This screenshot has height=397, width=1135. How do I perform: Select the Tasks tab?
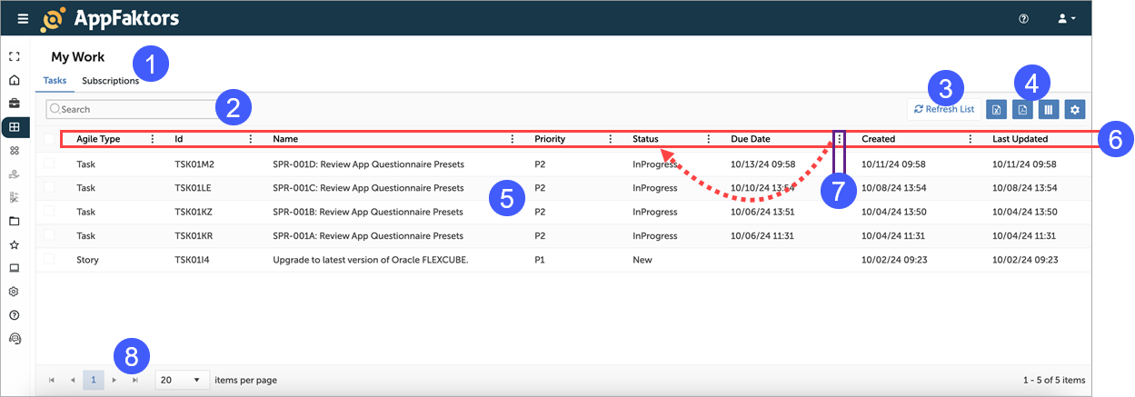(x=55, y=81)
